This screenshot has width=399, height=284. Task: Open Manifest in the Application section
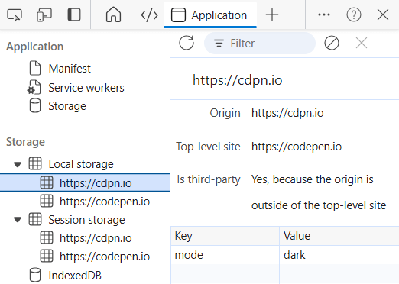tap(70, 69)
